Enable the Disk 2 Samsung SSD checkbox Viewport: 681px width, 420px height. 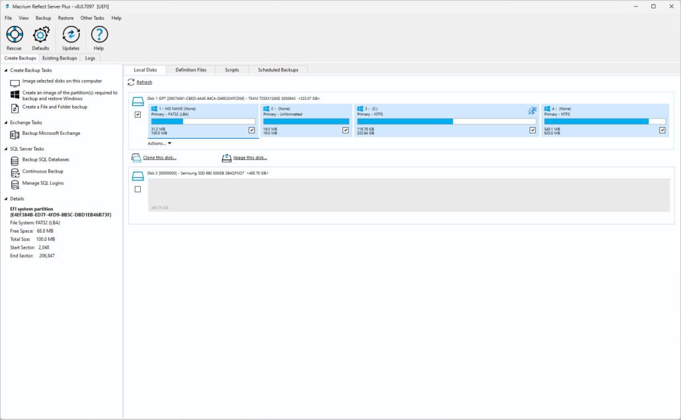coord(138,189)
